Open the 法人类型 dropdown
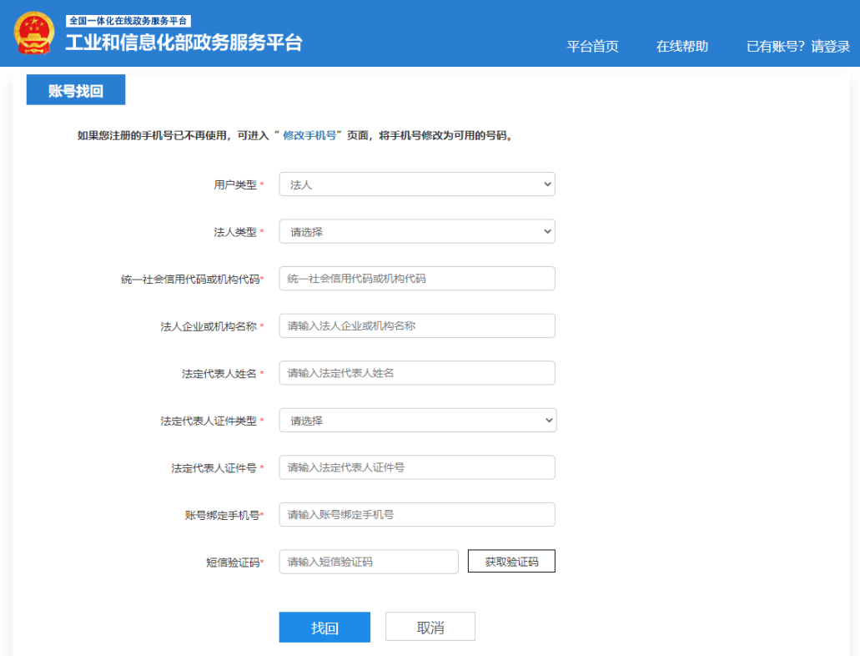The height and width of the screenshot is (656, 860). point(417,231)
